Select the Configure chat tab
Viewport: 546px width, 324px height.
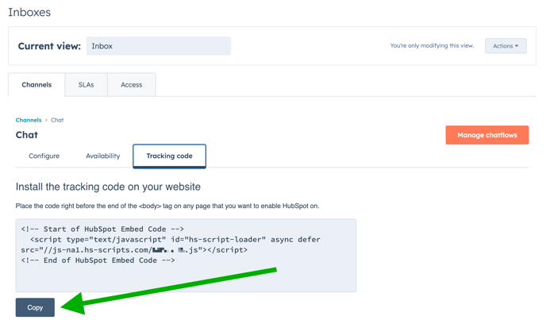click(x=44, y=156)
